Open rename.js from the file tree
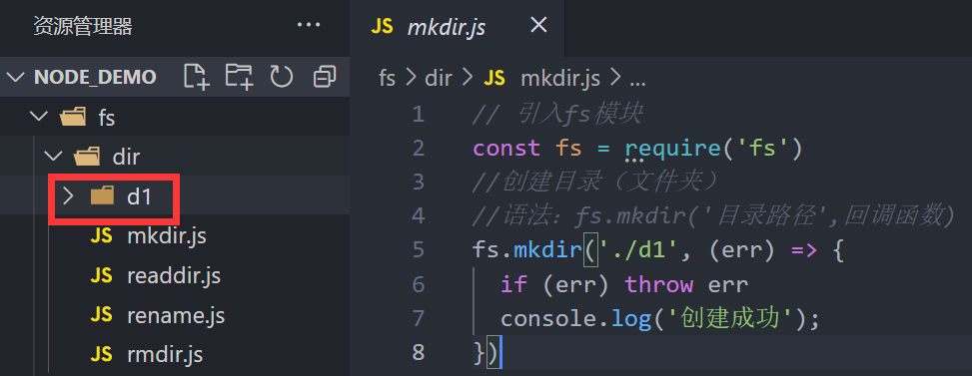972x376 pixels. pos(176,316)
